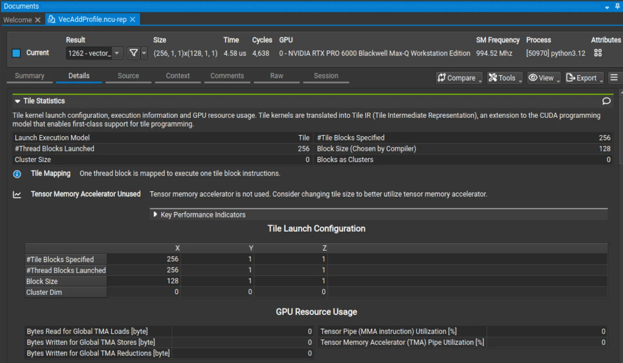Click the chart icon next to Tensor Memory Accelerator Unused
The height and width of the screenshot is (363, 623).
tap(17, 194)
